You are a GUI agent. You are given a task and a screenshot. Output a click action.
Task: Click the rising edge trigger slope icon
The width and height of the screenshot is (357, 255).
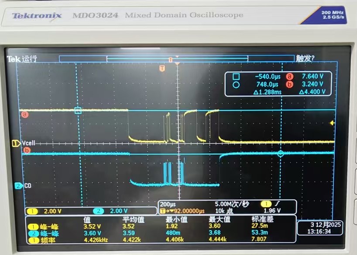coord(277,204)
